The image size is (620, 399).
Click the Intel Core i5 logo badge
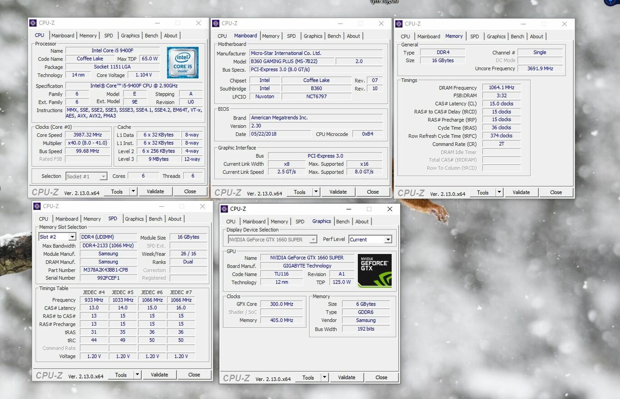click(183, 63)
